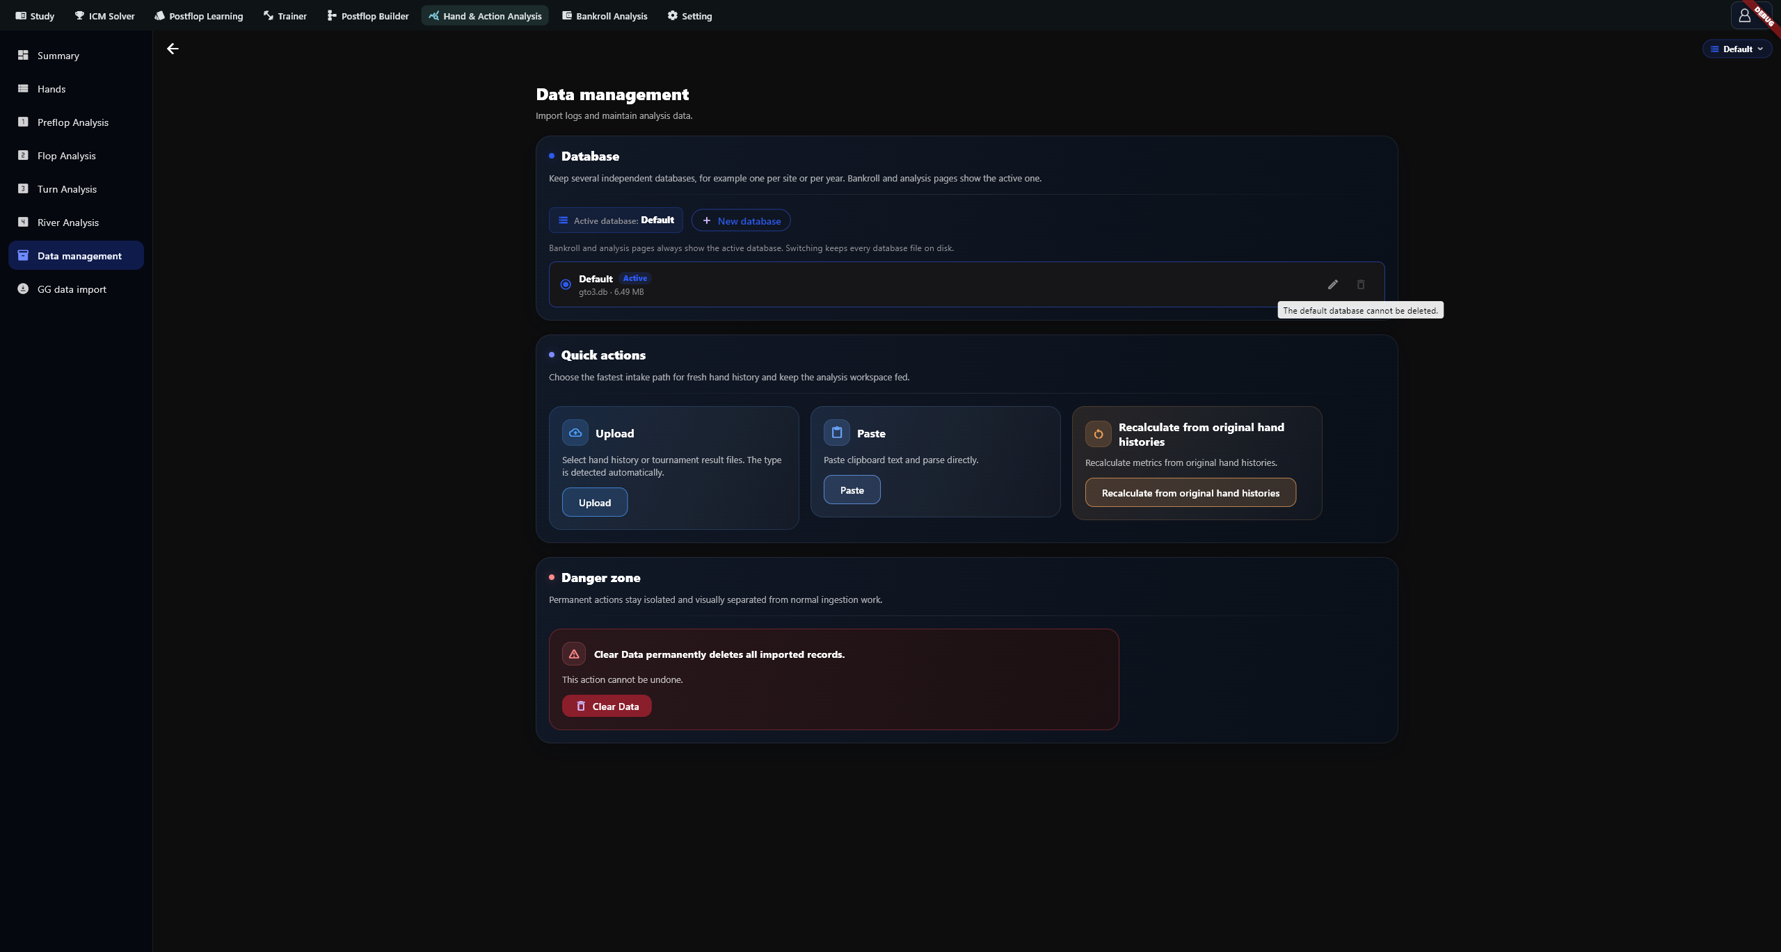The width and height of the screenshot is (1781, 952).
Task: Click the orange recalculate refresh icon
Action: 1099,434
